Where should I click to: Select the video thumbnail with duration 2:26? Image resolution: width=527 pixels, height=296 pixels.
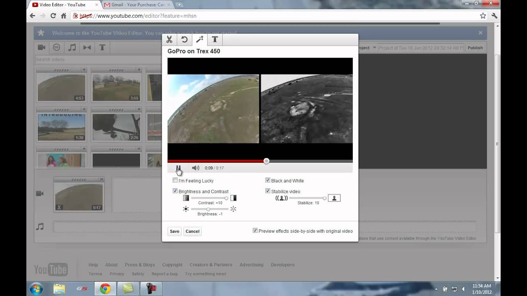click(x=117, y=127)
